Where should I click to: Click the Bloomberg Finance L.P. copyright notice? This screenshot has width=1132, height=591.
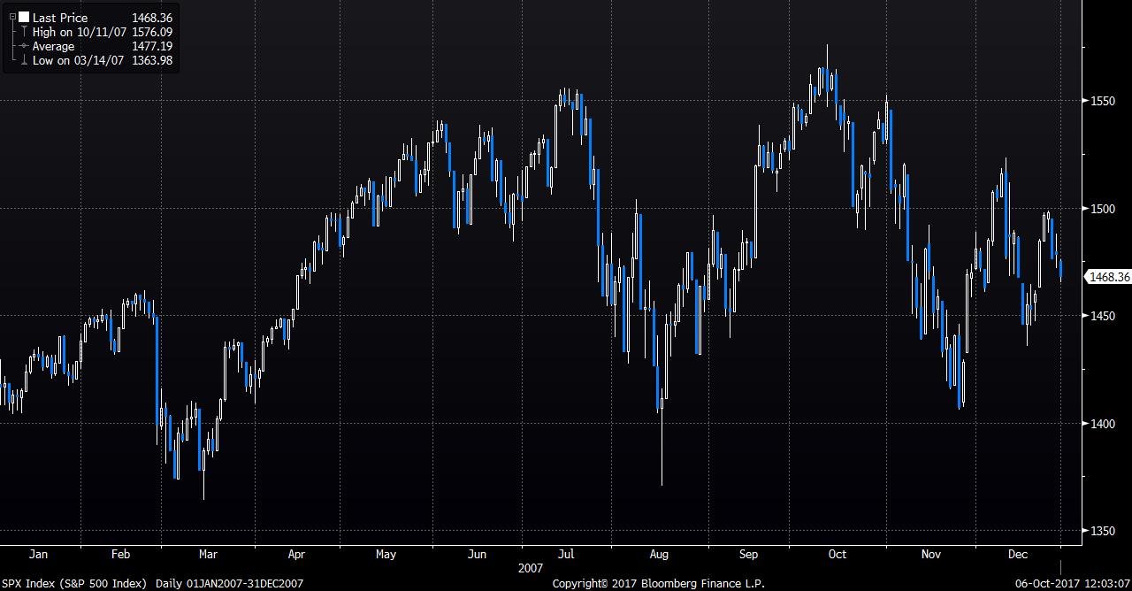pyautogui.click(x=659, y=584)
